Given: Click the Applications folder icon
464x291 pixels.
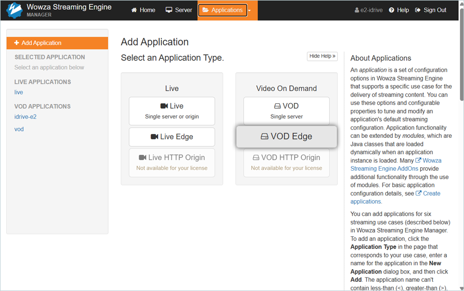Looking at the screenshot, I should pyautogui.click(x=205, y=10).
